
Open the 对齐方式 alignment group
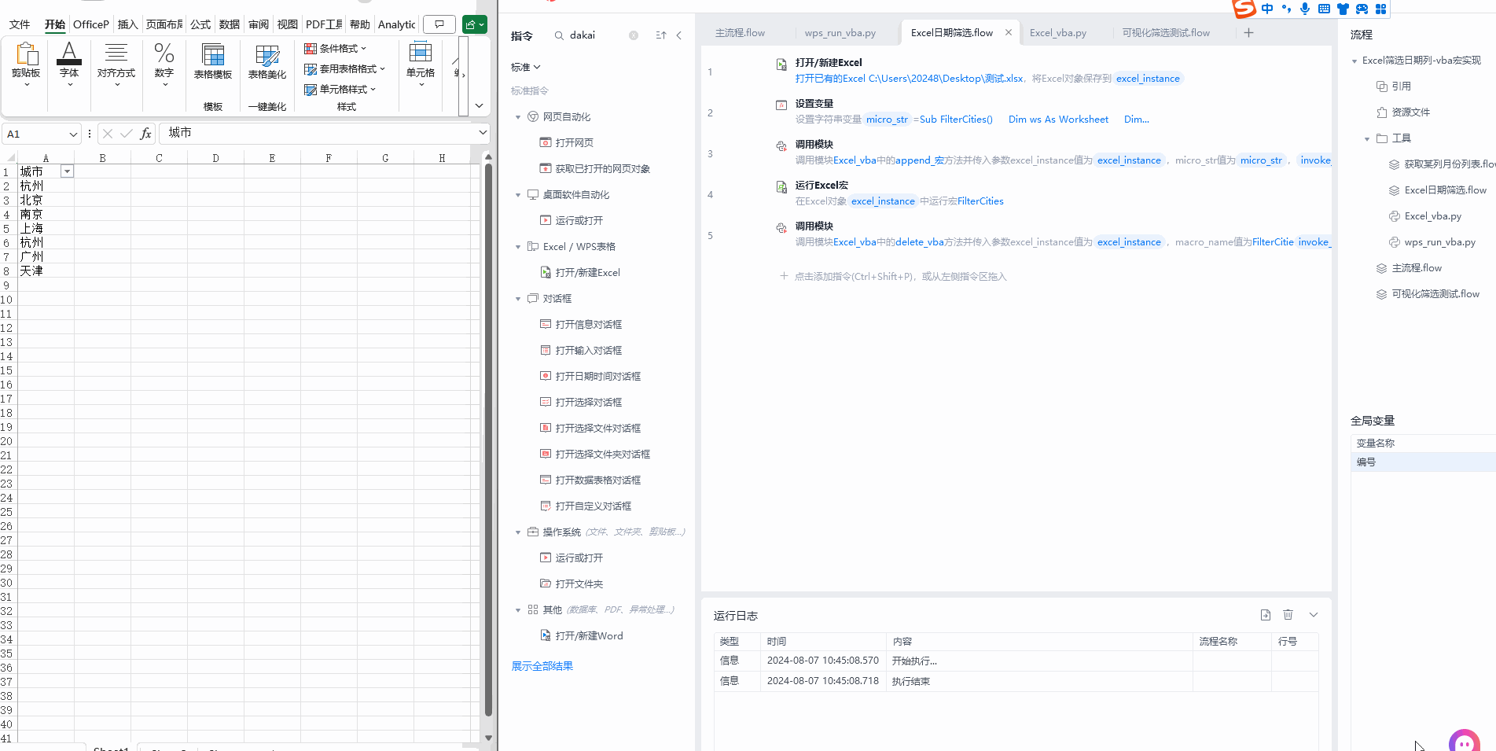pos(116,63)
